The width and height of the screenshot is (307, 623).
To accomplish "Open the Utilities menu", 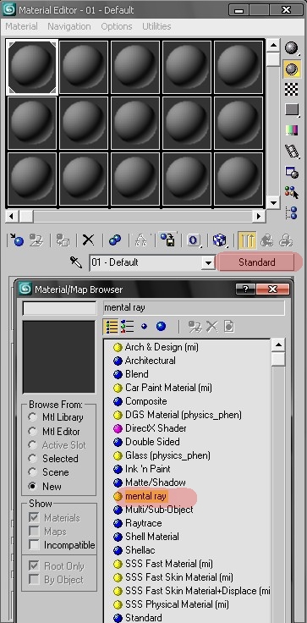I will [x=156, y=26].
